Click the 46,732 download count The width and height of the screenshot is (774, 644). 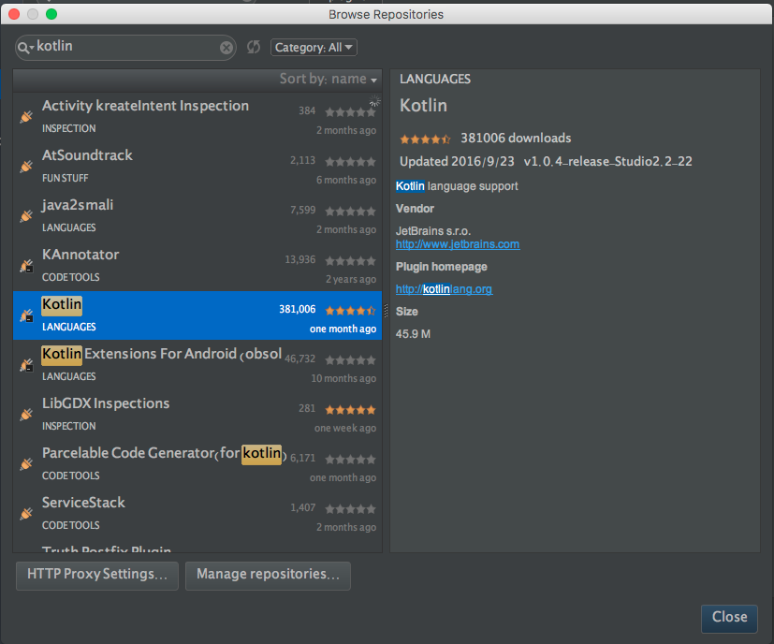pos(300,359)
